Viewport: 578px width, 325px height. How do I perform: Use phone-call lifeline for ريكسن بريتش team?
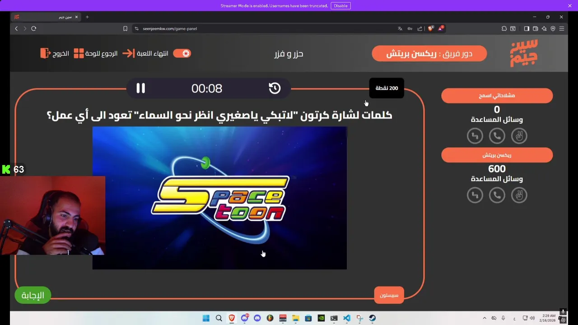coord(497,195)
